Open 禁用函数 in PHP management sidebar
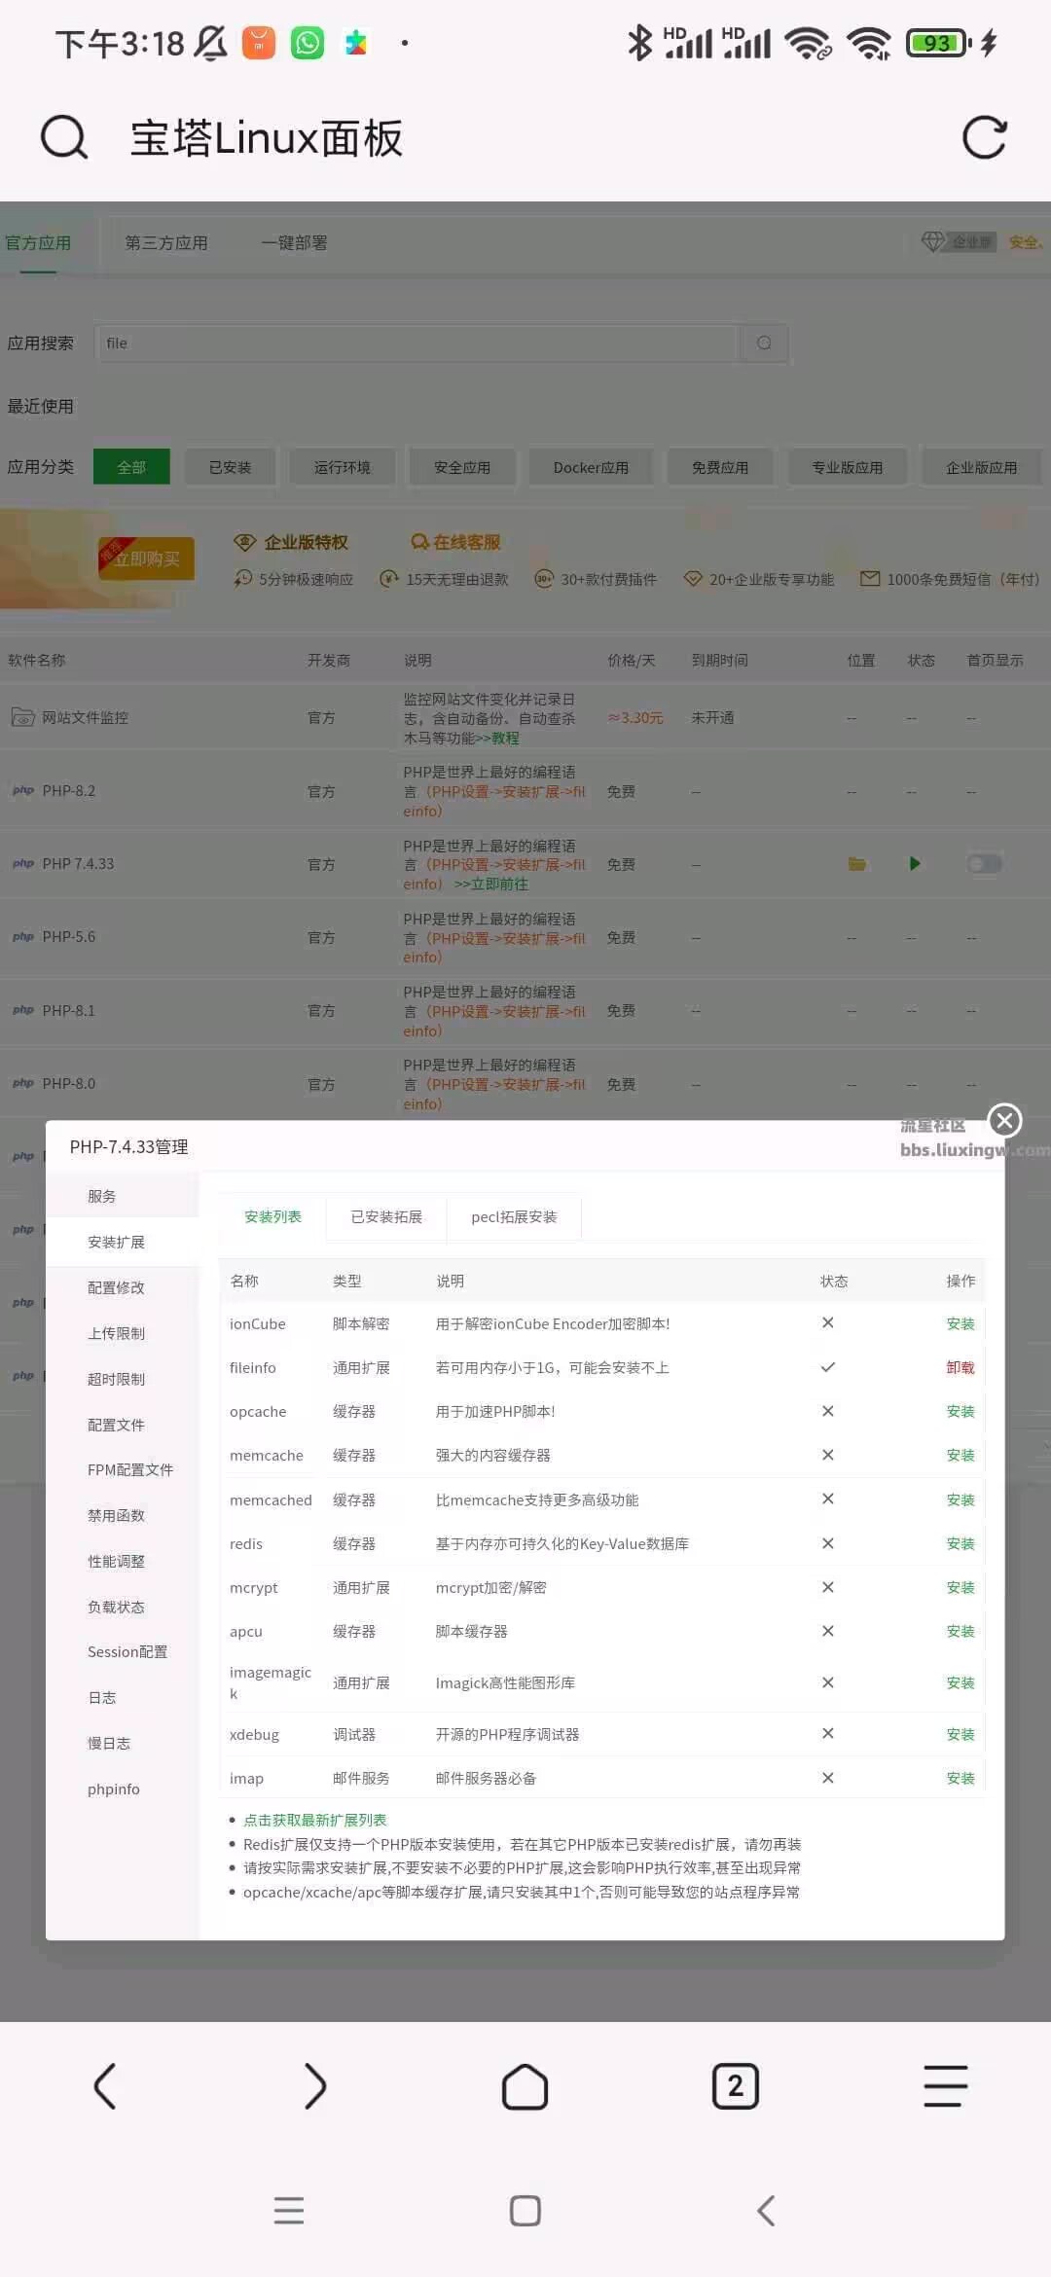This screenshot has height=2277, width=1051. [123, 1515]
